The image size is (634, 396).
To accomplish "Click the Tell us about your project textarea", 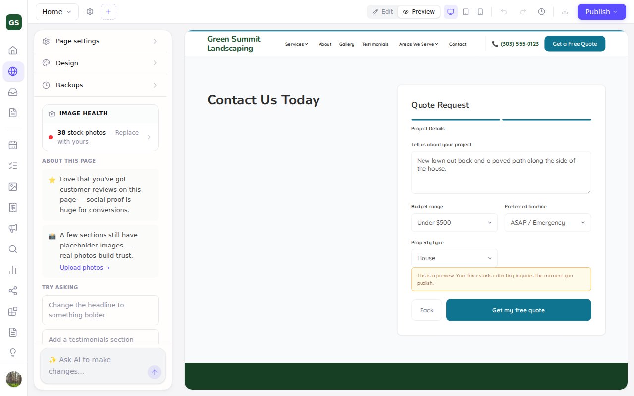I will point(501,172).
